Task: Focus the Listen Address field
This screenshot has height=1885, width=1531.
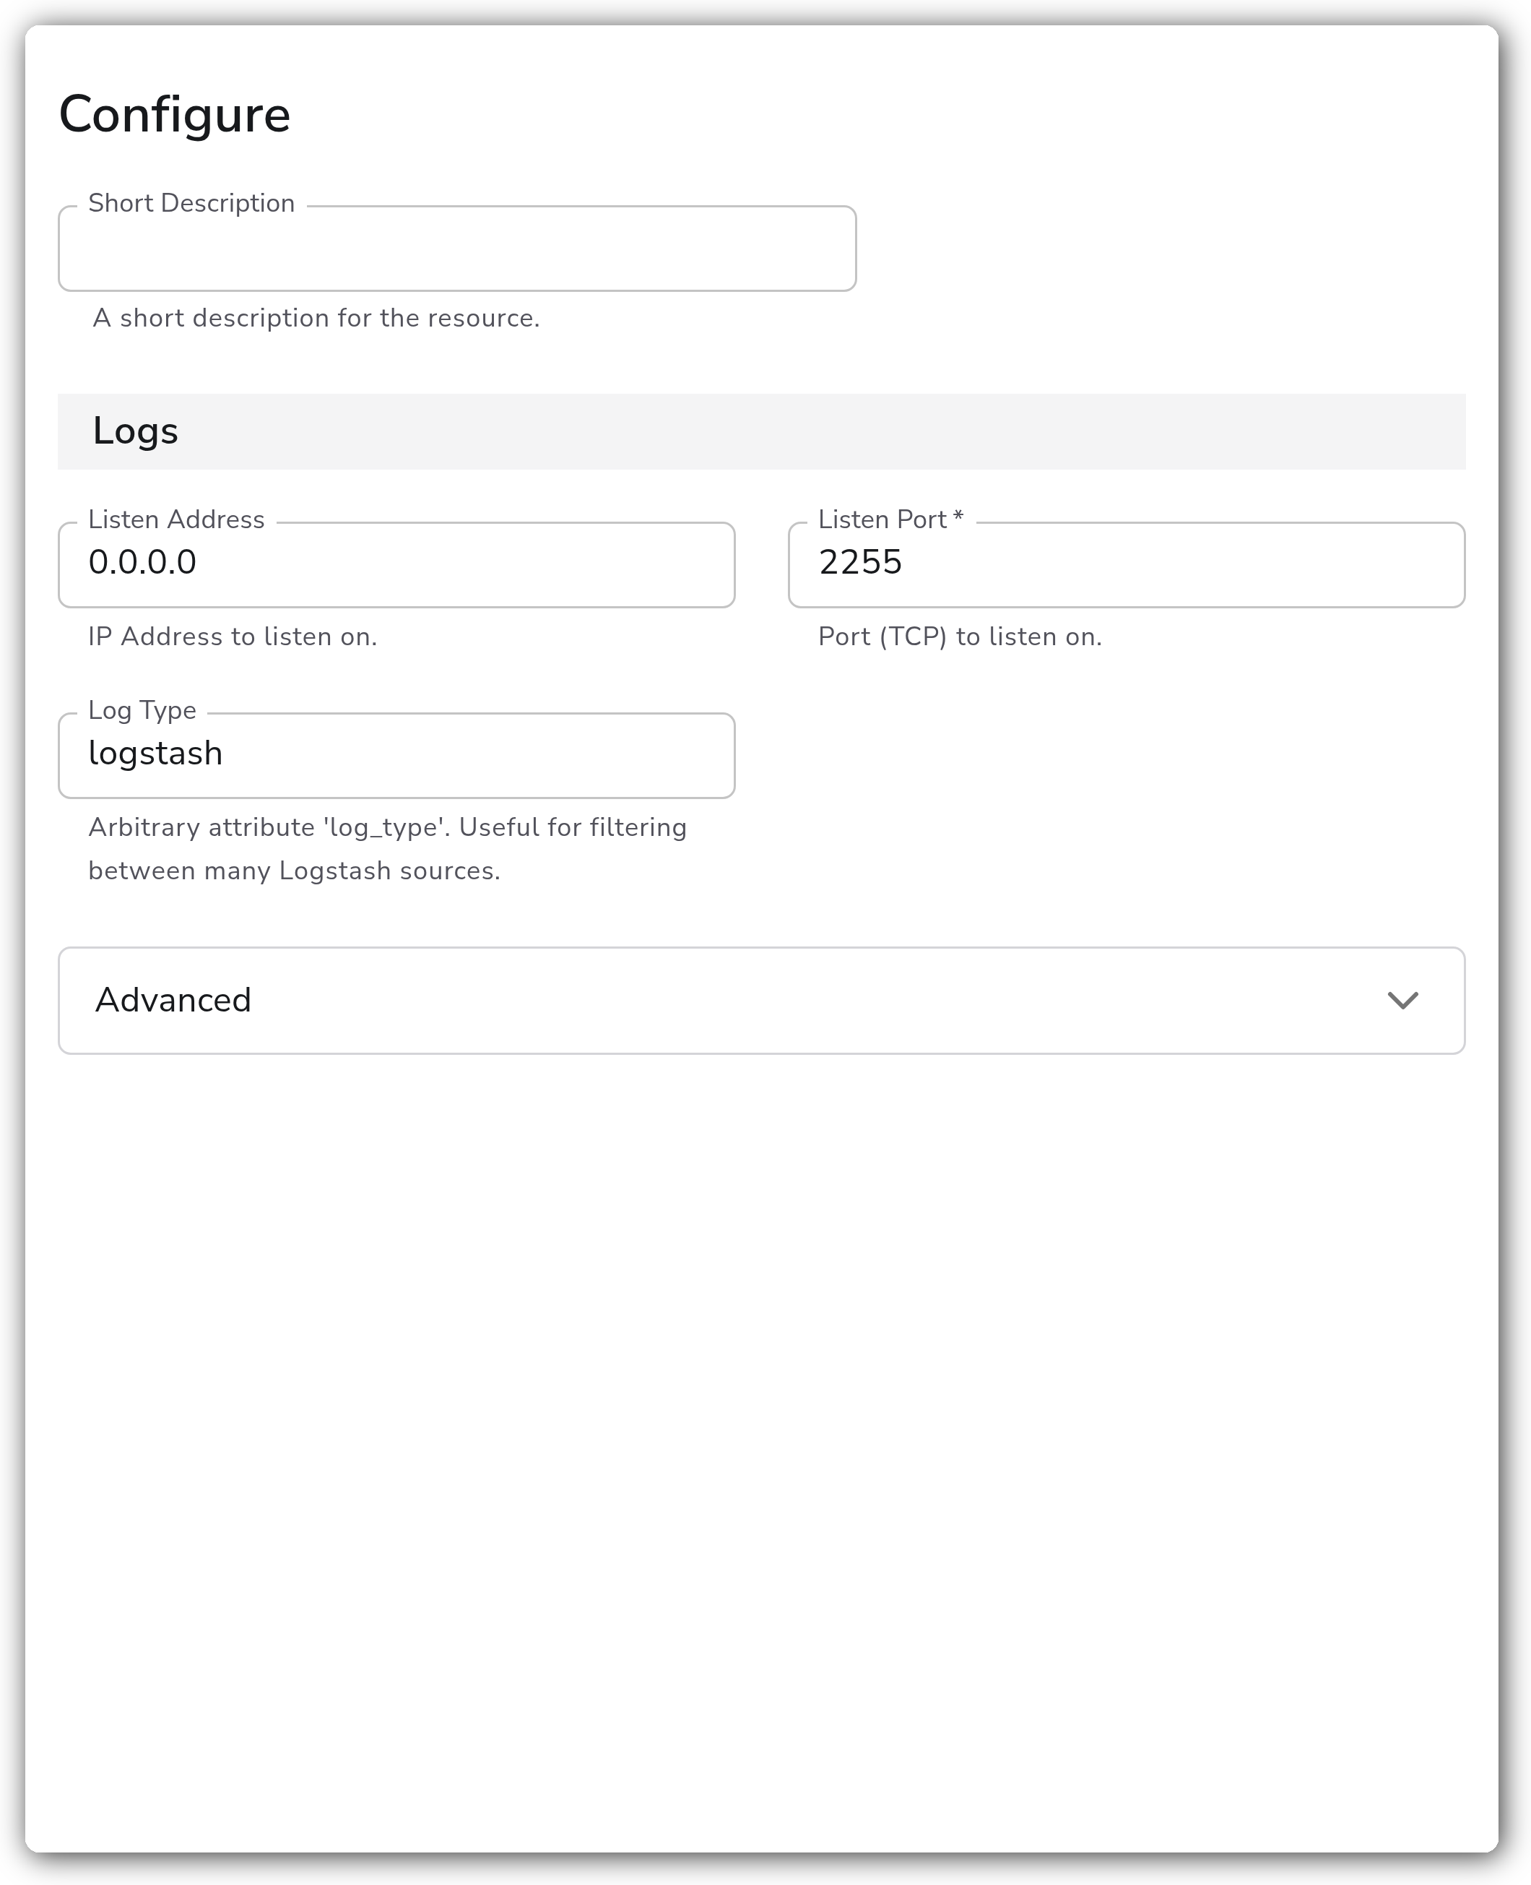Action: (396, 564)
